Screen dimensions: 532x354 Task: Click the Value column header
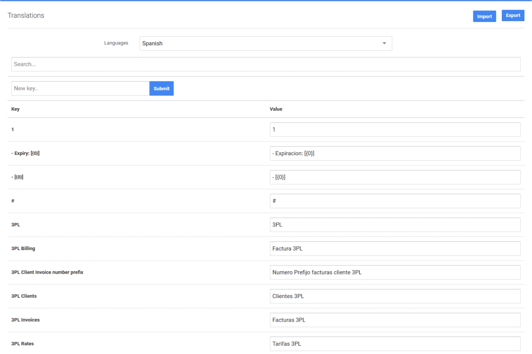coord(276,109)
